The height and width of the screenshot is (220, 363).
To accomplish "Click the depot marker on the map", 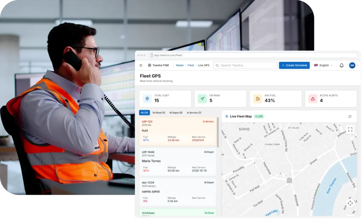I will [x=289, y=180].
